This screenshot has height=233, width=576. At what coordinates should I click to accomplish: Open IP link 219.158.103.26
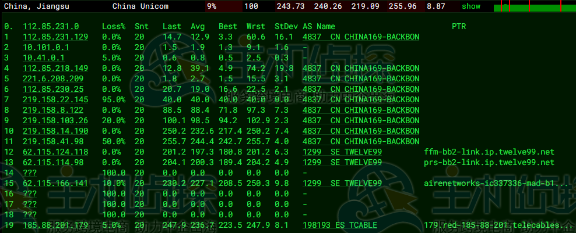point(55,120)
